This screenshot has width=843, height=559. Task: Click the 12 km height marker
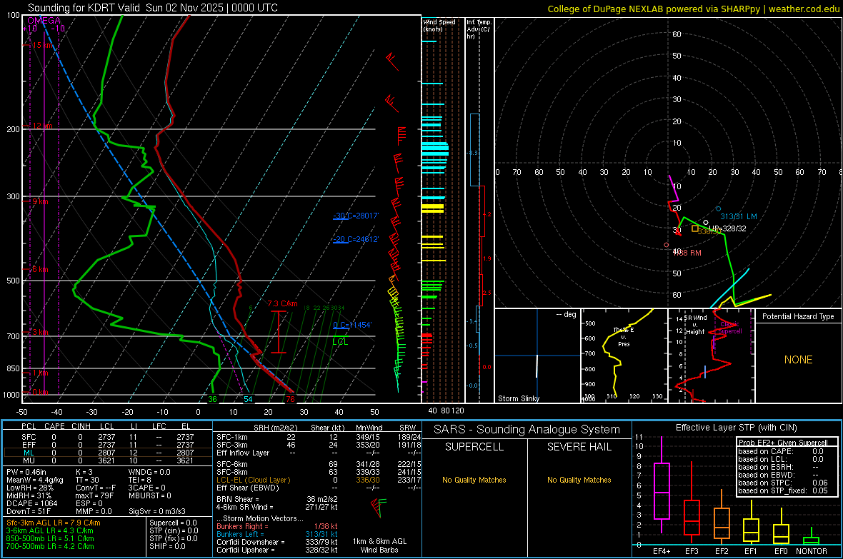(42, 126)
